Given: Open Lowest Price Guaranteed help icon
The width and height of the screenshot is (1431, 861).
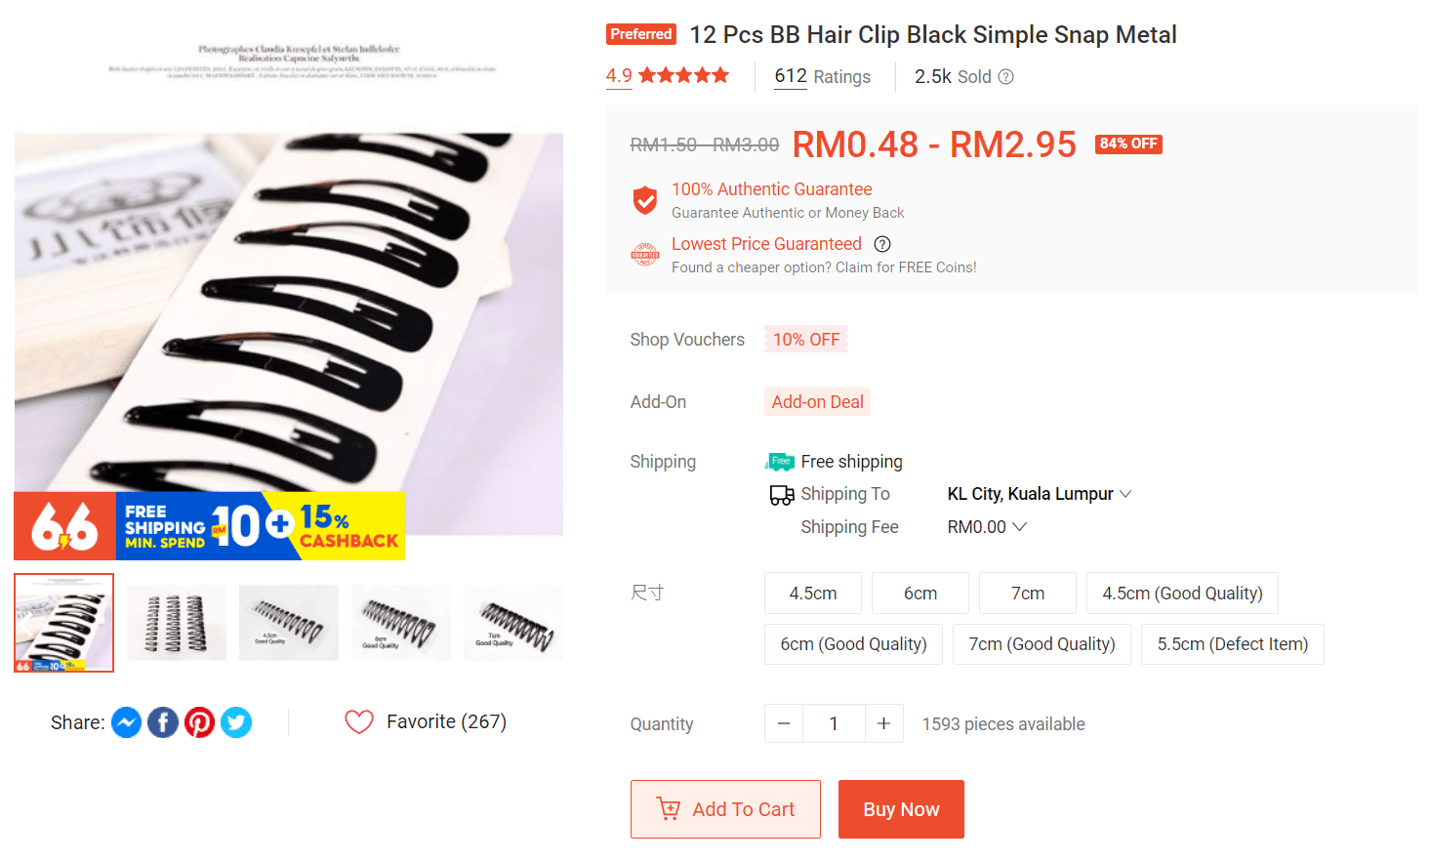Looking at the screenshot, I should point(882,244).
